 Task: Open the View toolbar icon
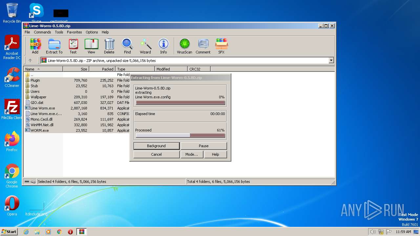tap(91, 46)
